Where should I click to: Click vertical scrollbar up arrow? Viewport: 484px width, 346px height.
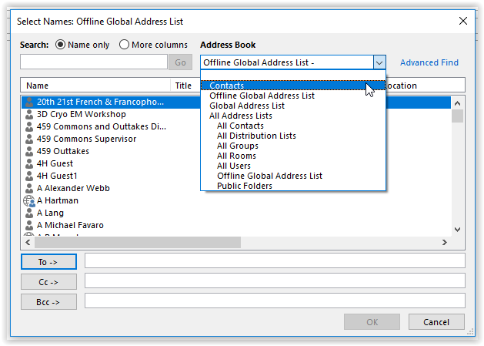(458, 103)
